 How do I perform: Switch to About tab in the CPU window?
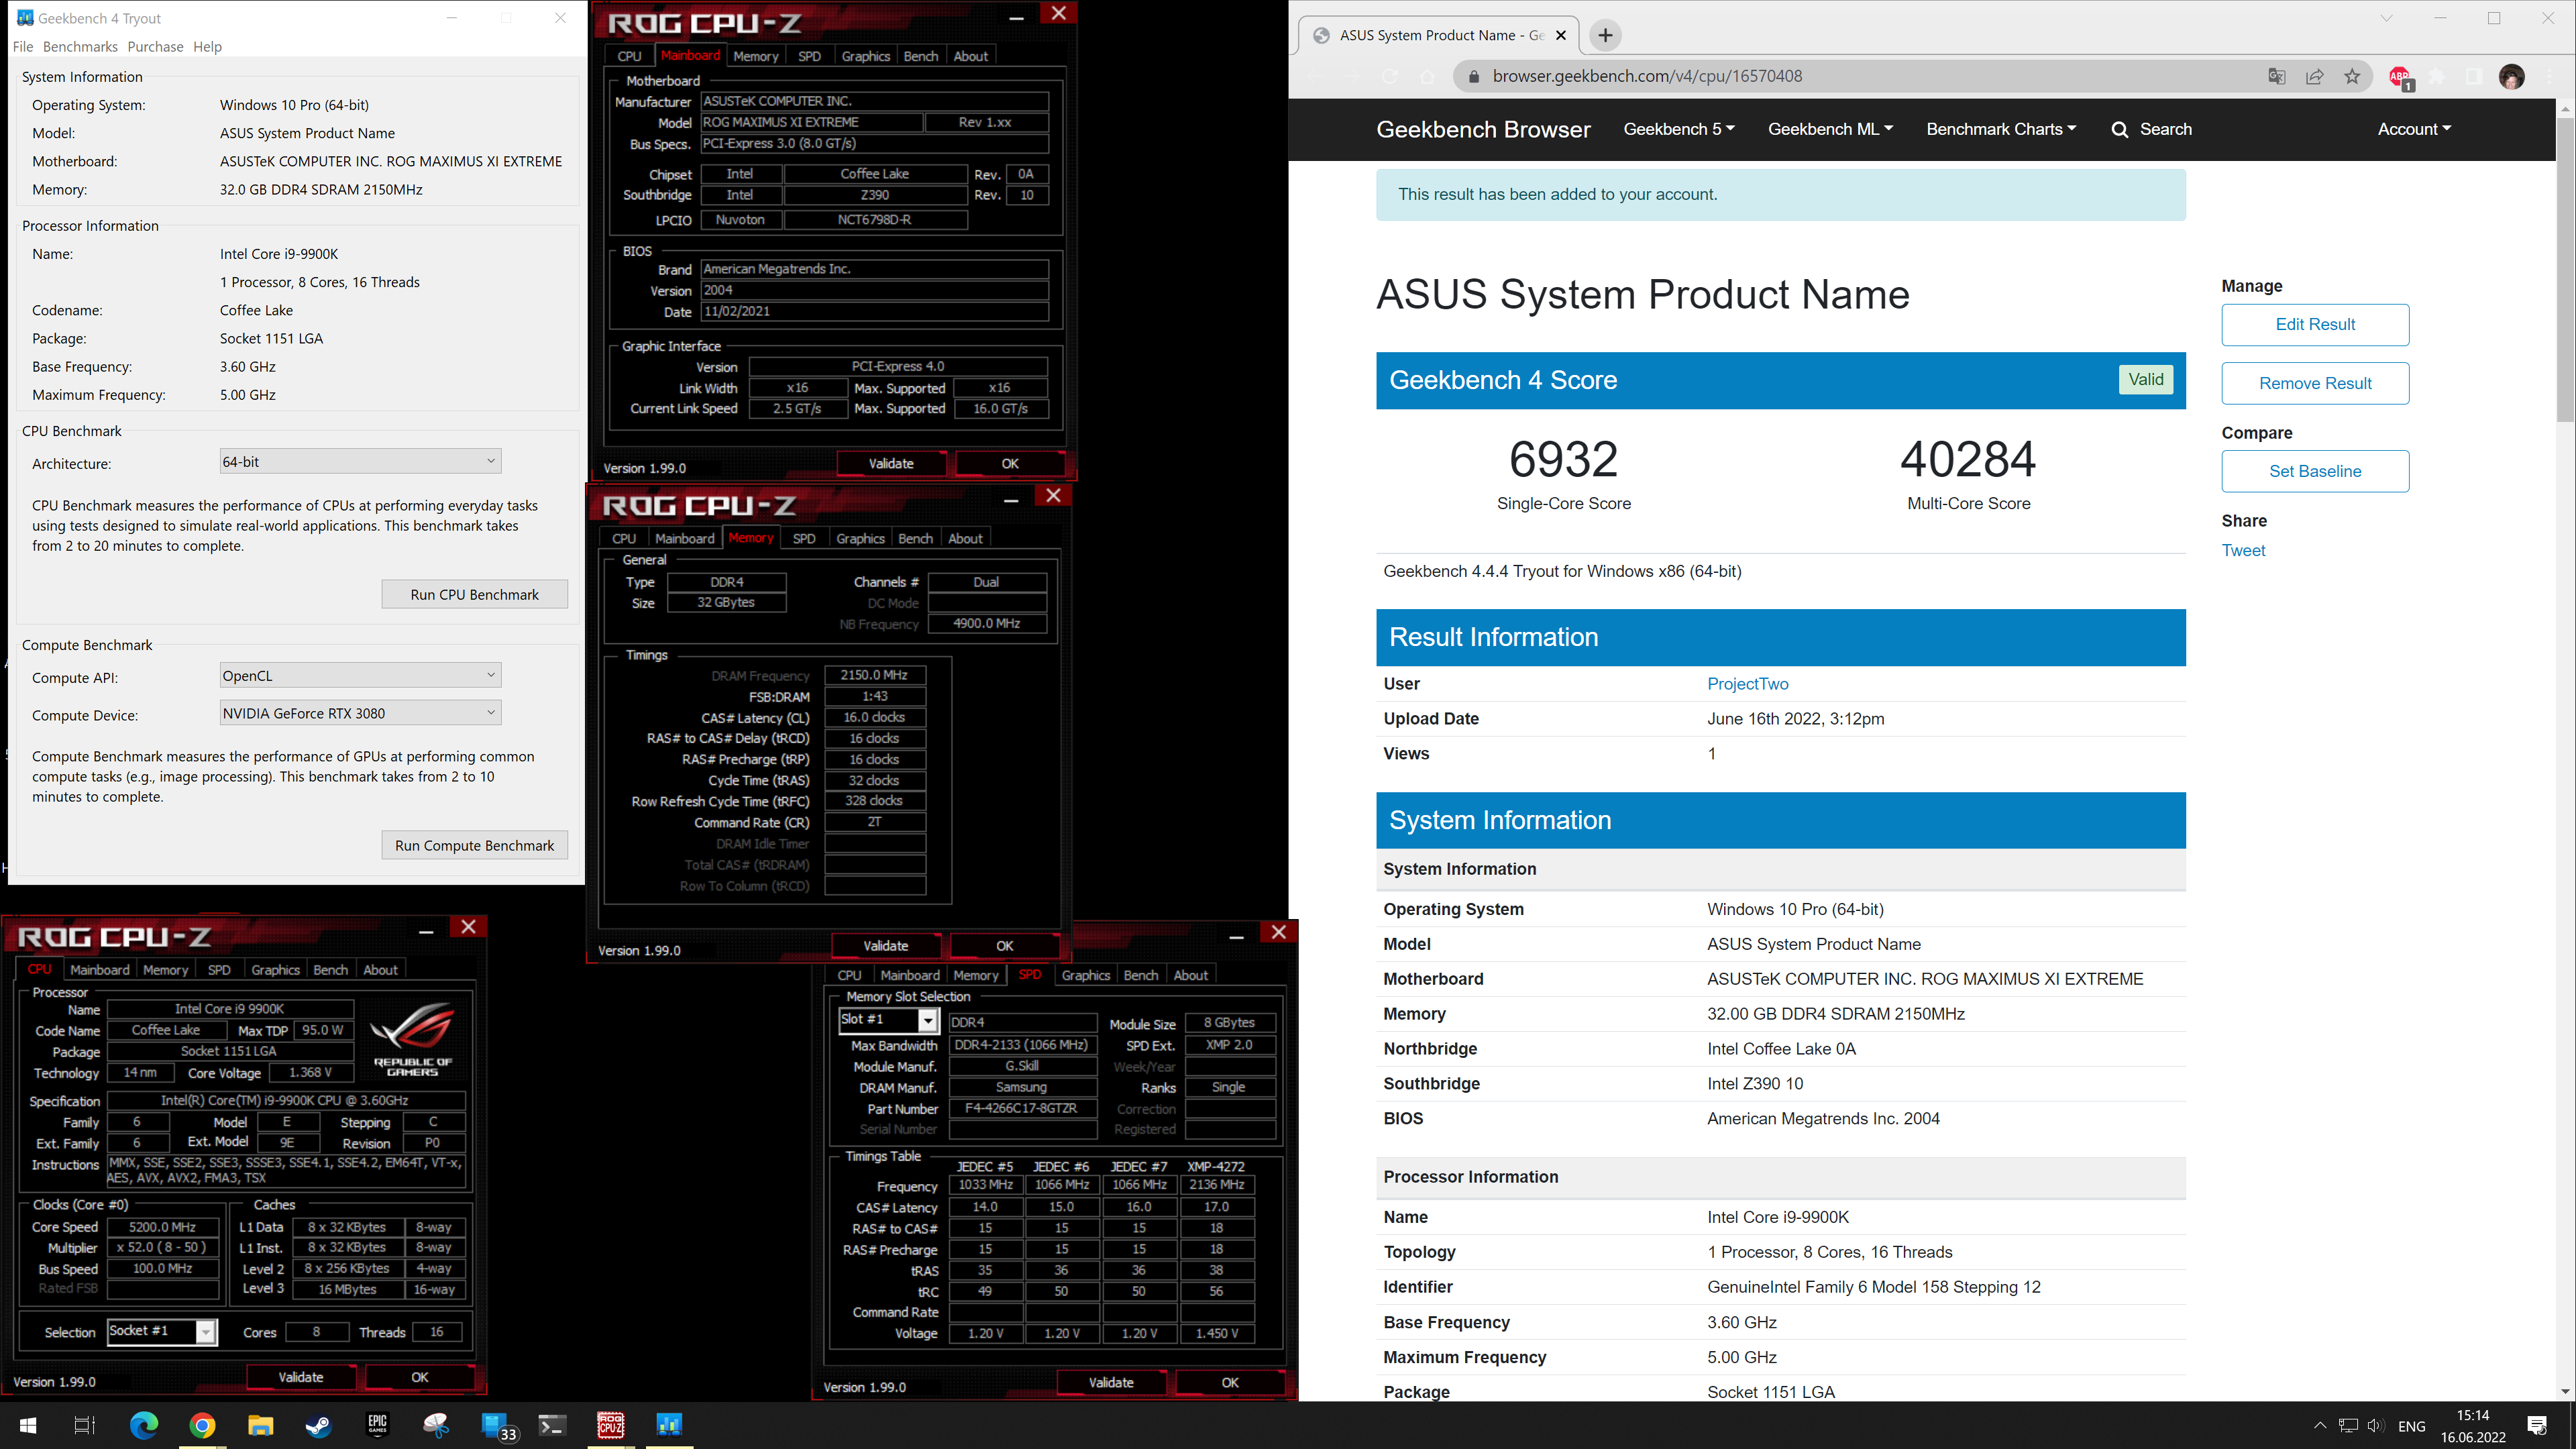tap(380, 970)
